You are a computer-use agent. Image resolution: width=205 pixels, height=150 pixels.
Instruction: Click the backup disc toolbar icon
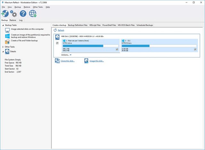5,13
